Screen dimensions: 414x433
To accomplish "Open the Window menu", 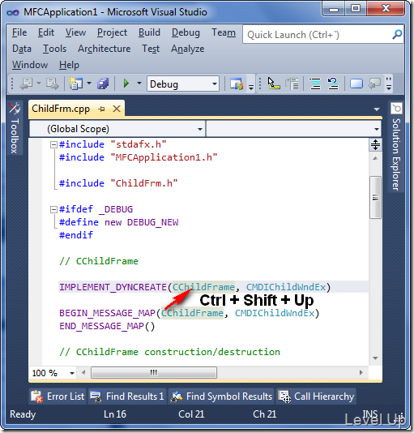I will 30,65.
